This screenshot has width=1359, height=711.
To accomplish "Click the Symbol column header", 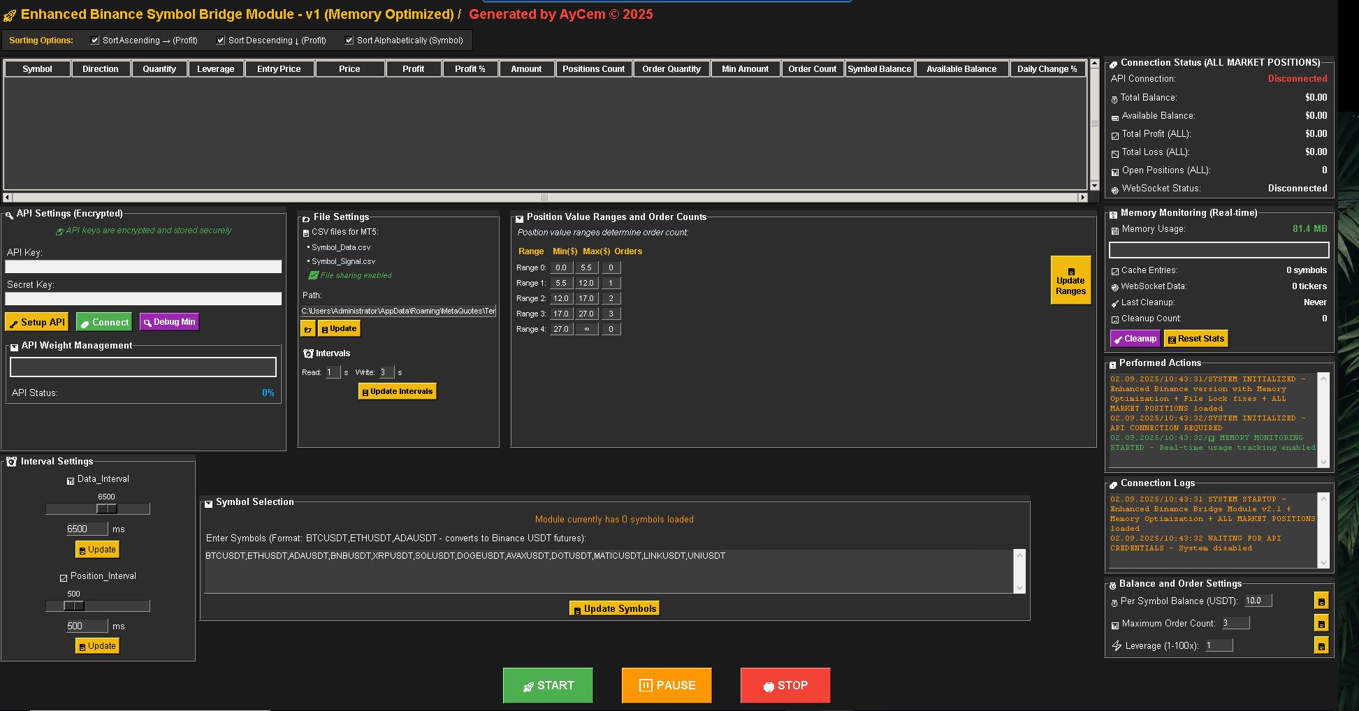I will [38, 68].
